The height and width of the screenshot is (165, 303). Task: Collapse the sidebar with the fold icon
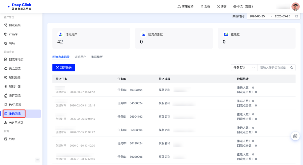(x=38, y=160)
